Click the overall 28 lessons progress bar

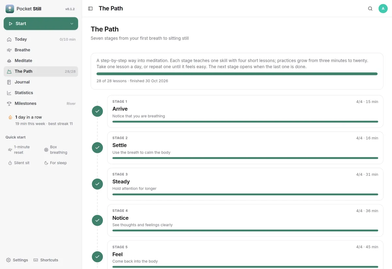click(x=237, y=74)
